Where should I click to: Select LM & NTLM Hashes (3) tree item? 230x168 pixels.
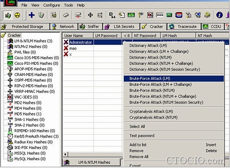(x=33, y=41)
